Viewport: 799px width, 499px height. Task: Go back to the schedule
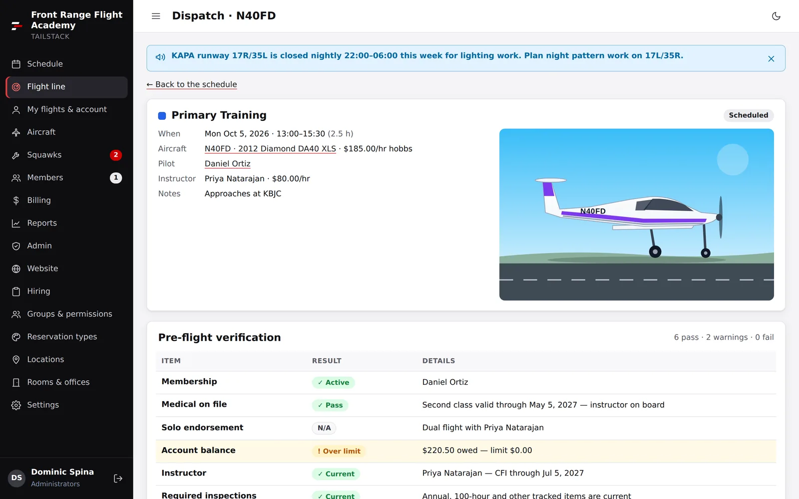192,84
